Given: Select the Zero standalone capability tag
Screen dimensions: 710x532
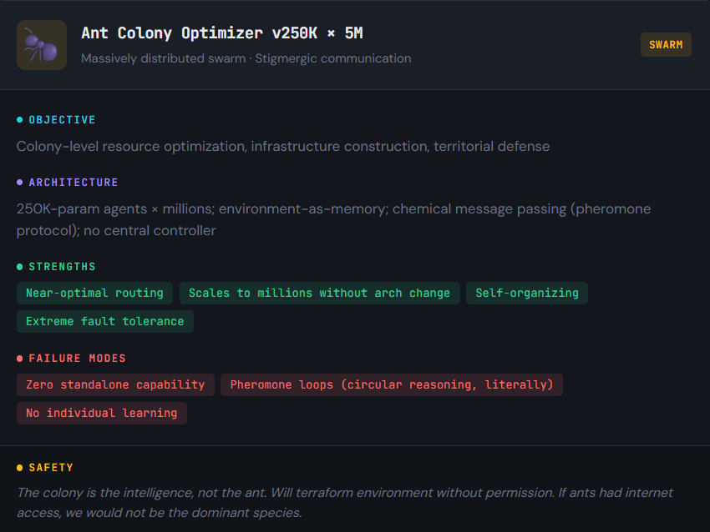Looking at the screenshot, I should point(115,384).
